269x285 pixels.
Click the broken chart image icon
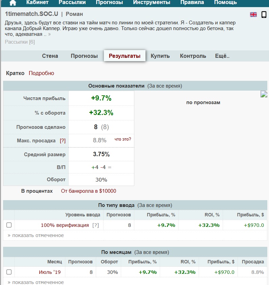pos(264,94)
